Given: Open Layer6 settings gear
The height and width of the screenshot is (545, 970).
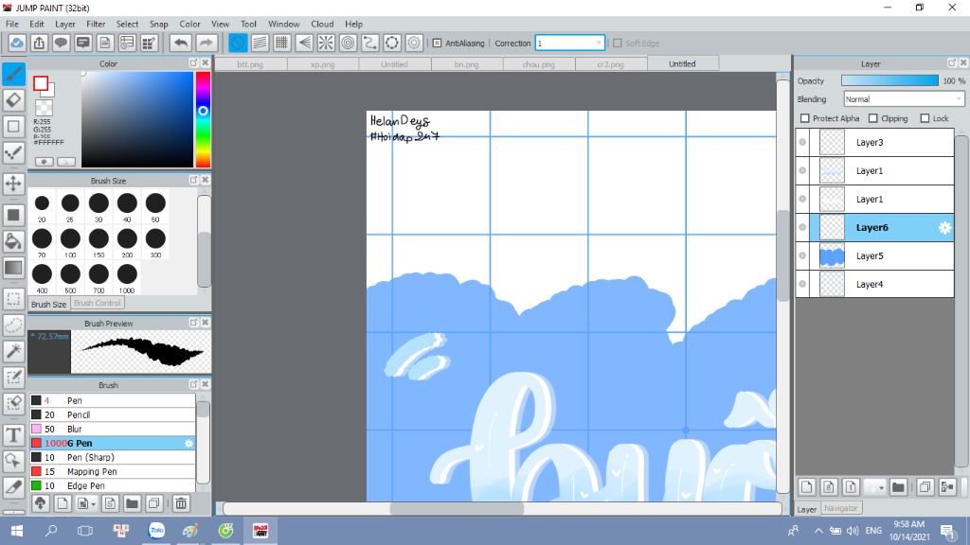Looking at the screenshot, I should [944, 227].
